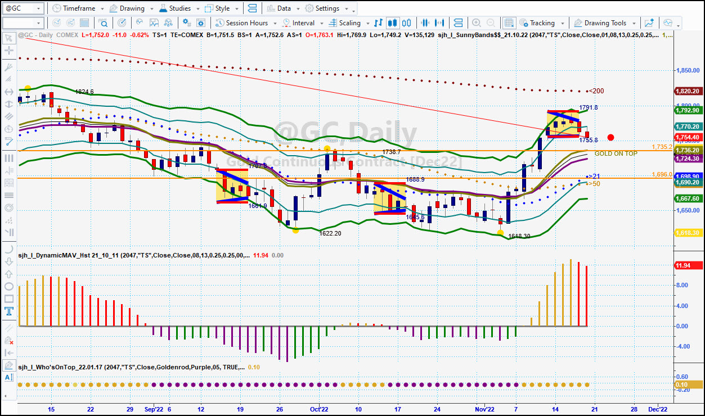
Task: Select the filled candlestick chart style
Action: [393, 23]
